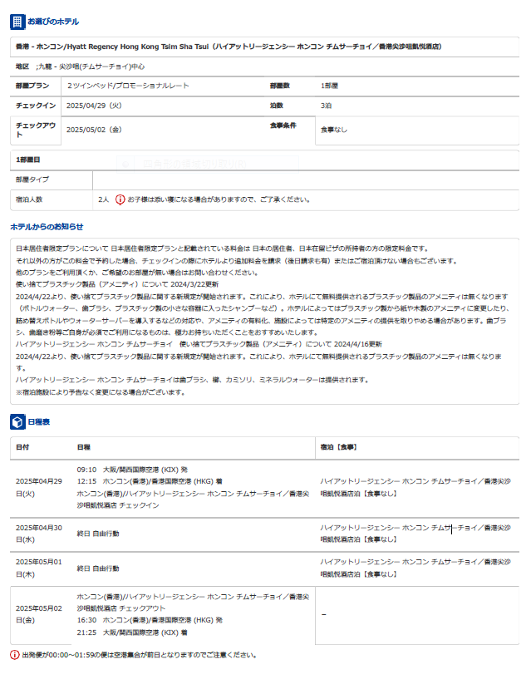
Task: Click the 食事なし value in hotel details
Action: (334, 130)
